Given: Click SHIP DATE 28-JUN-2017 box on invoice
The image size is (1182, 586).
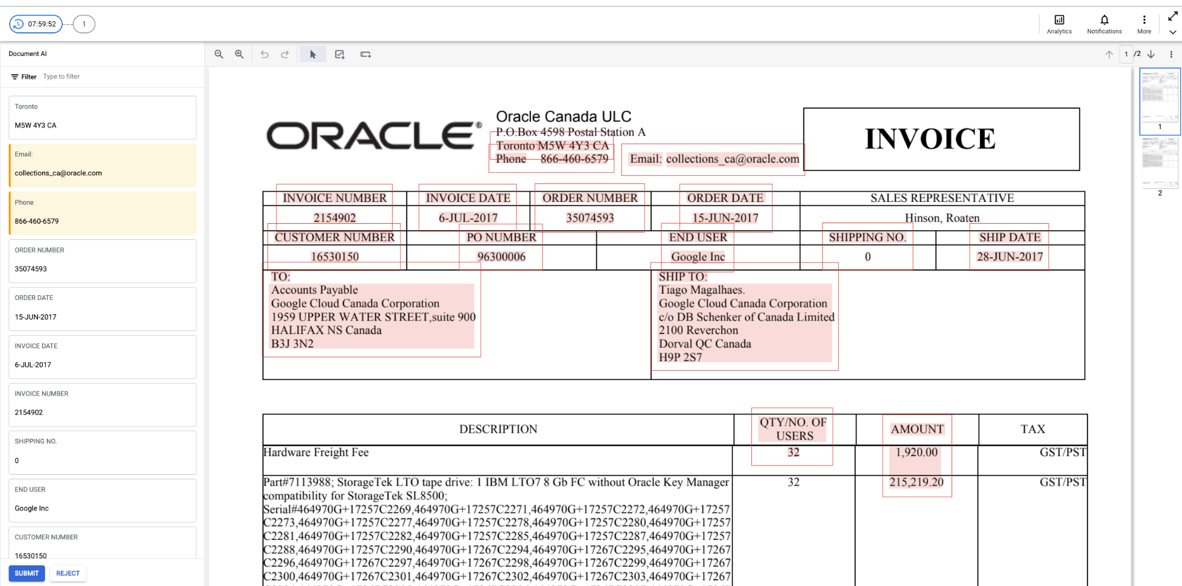Looking at the screenshot, I should coord(1009,247).
